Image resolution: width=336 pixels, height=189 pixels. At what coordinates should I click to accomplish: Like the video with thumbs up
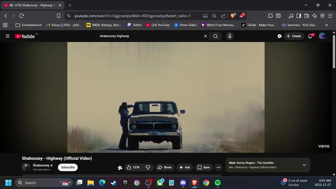[x=133, y=167]
